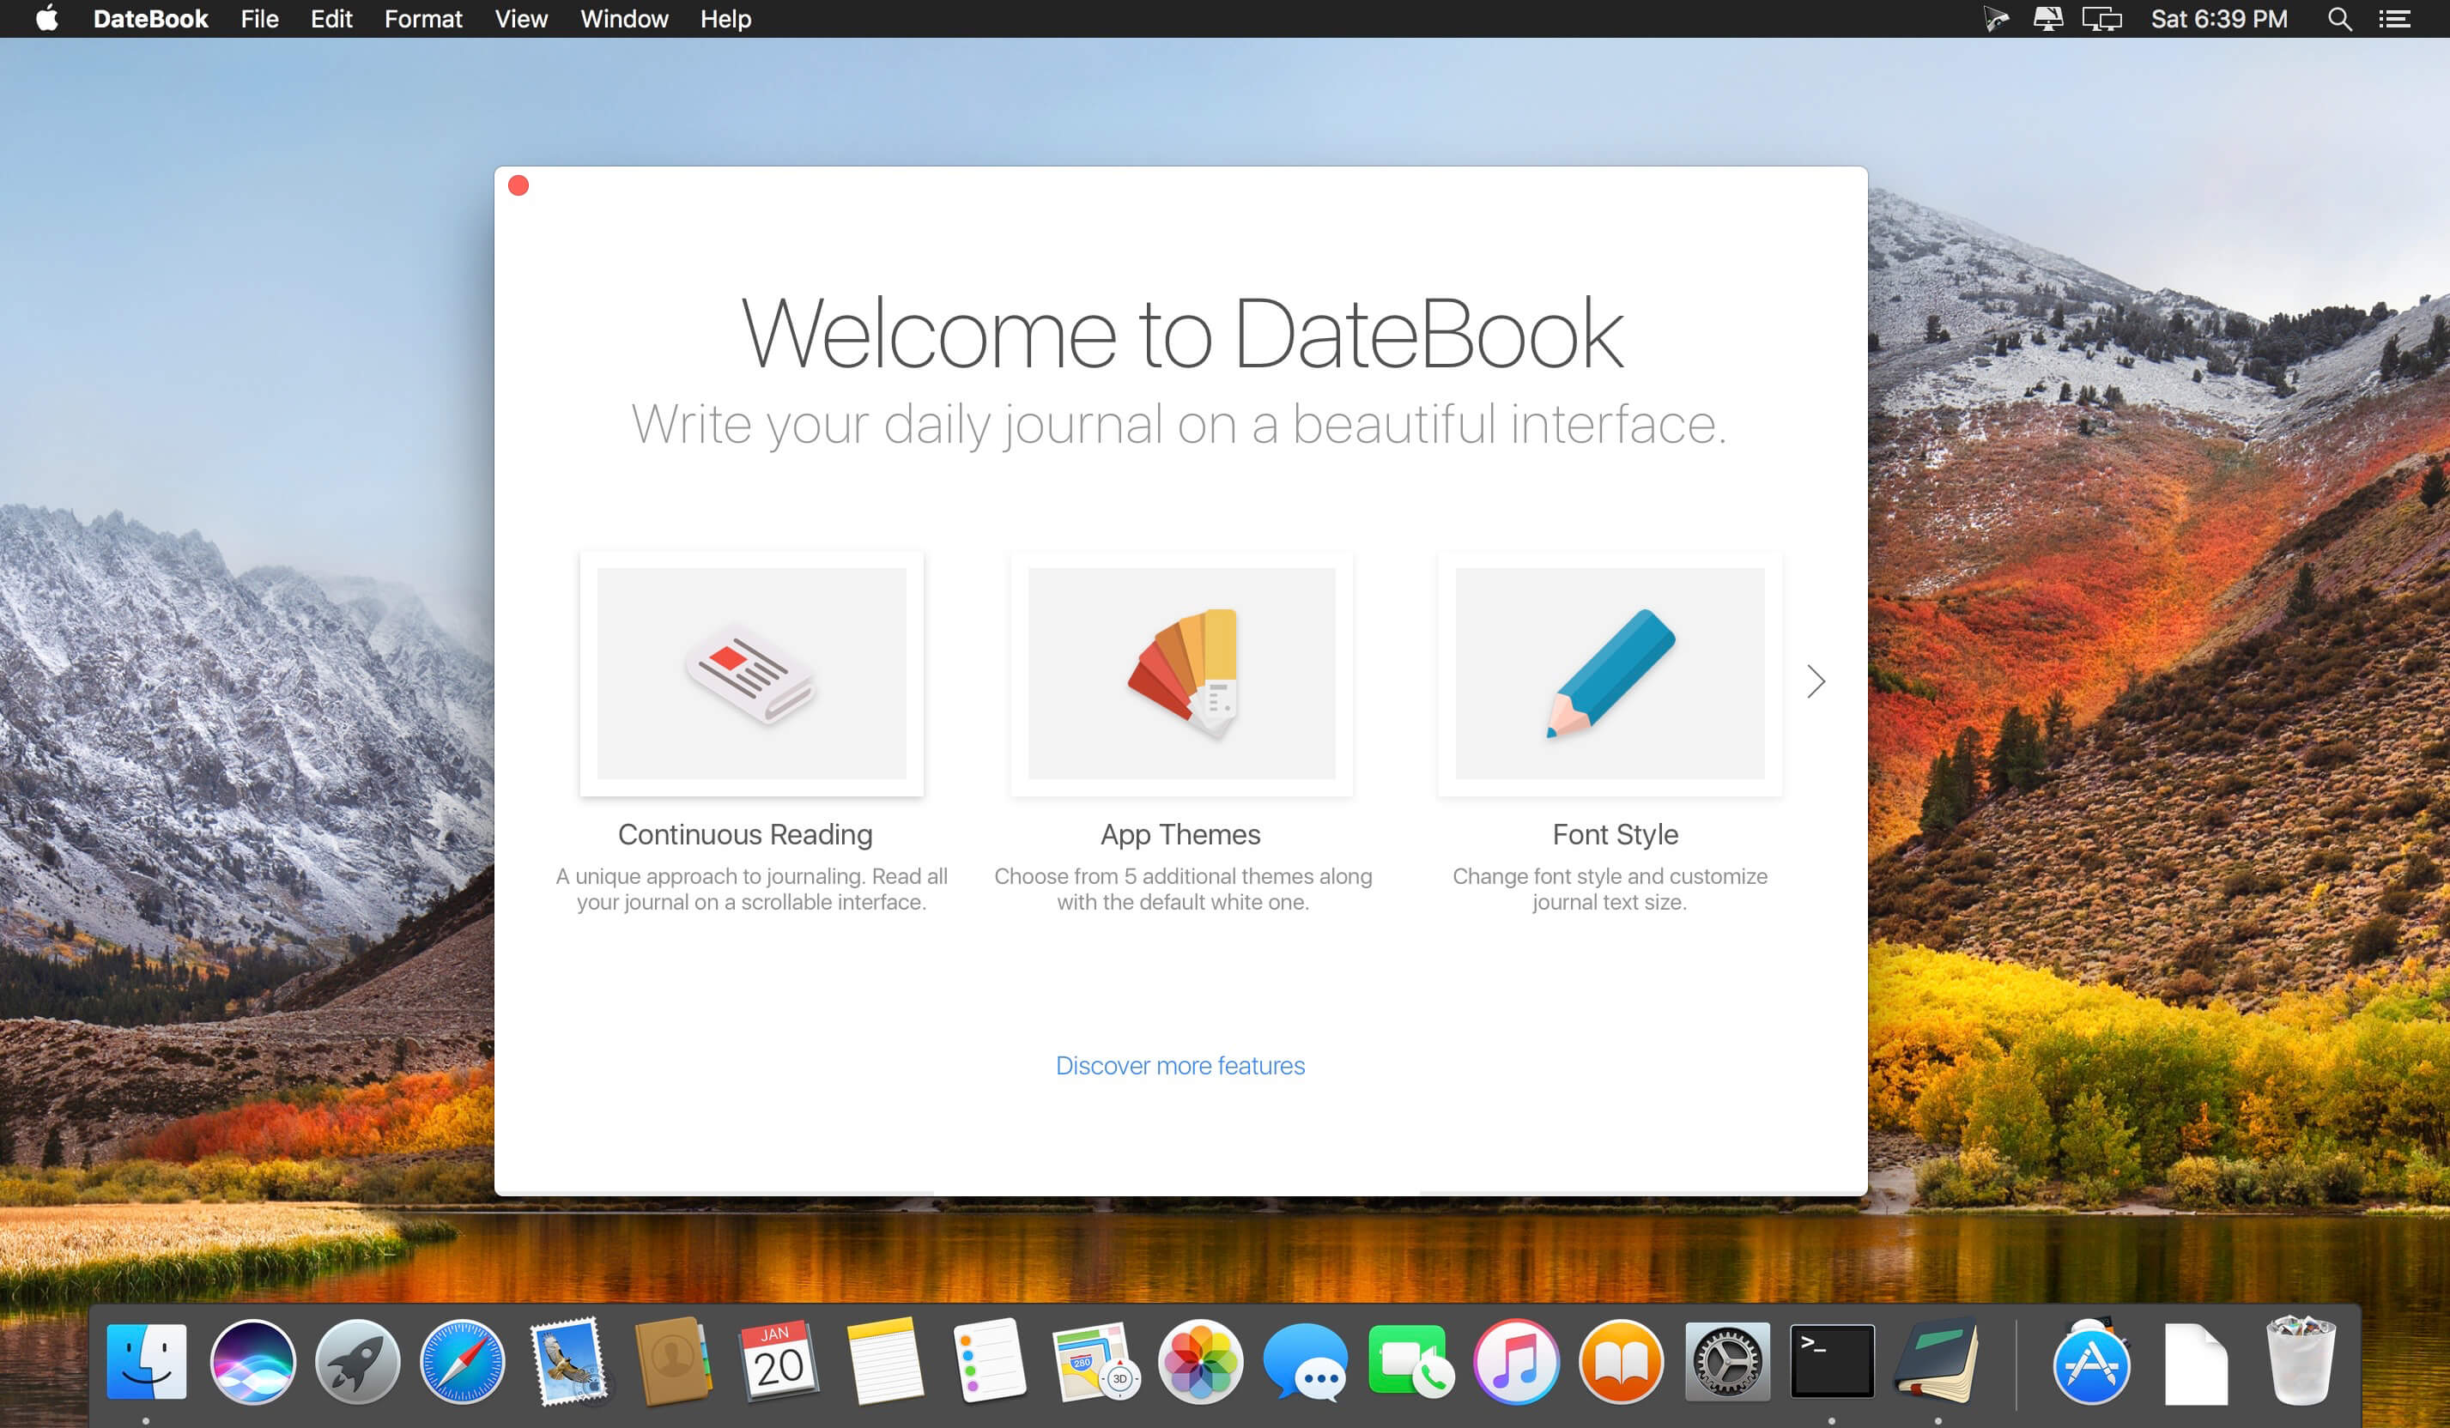2450x1428 pixels.
Task: Click the App Themes title text
Action: click(1180, 834)
